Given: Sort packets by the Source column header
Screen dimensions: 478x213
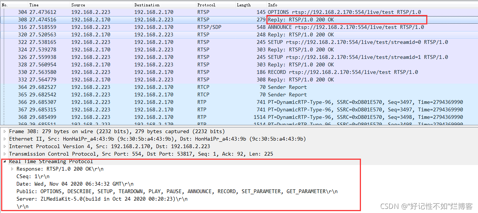Looking at the screenshot, I should (x=101, y=5).
